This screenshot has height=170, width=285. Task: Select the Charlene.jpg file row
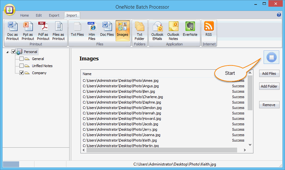(164, 97)
